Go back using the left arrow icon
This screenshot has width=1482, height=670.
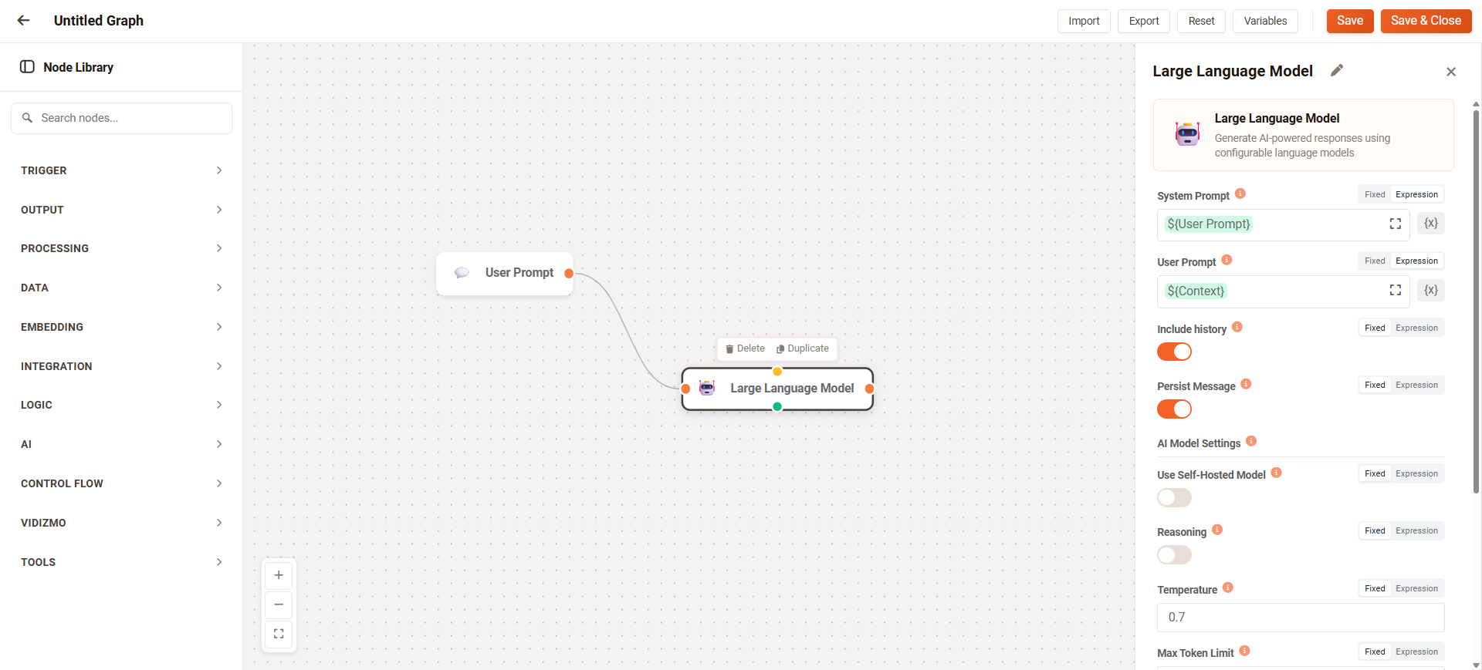(24, 21)
